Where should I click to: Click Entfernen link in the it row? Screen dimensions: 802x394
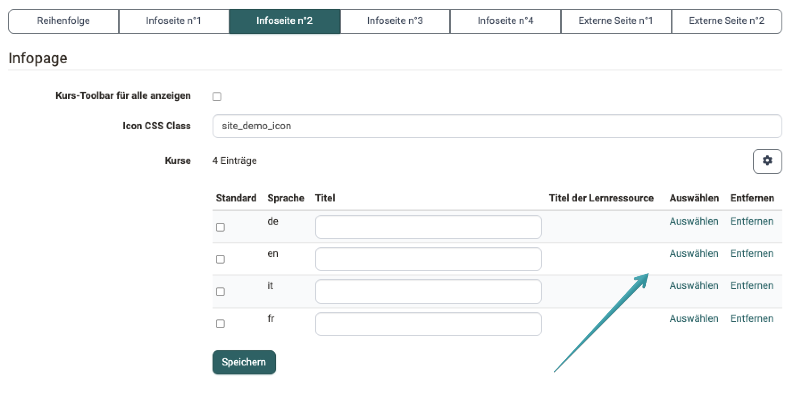752,286
